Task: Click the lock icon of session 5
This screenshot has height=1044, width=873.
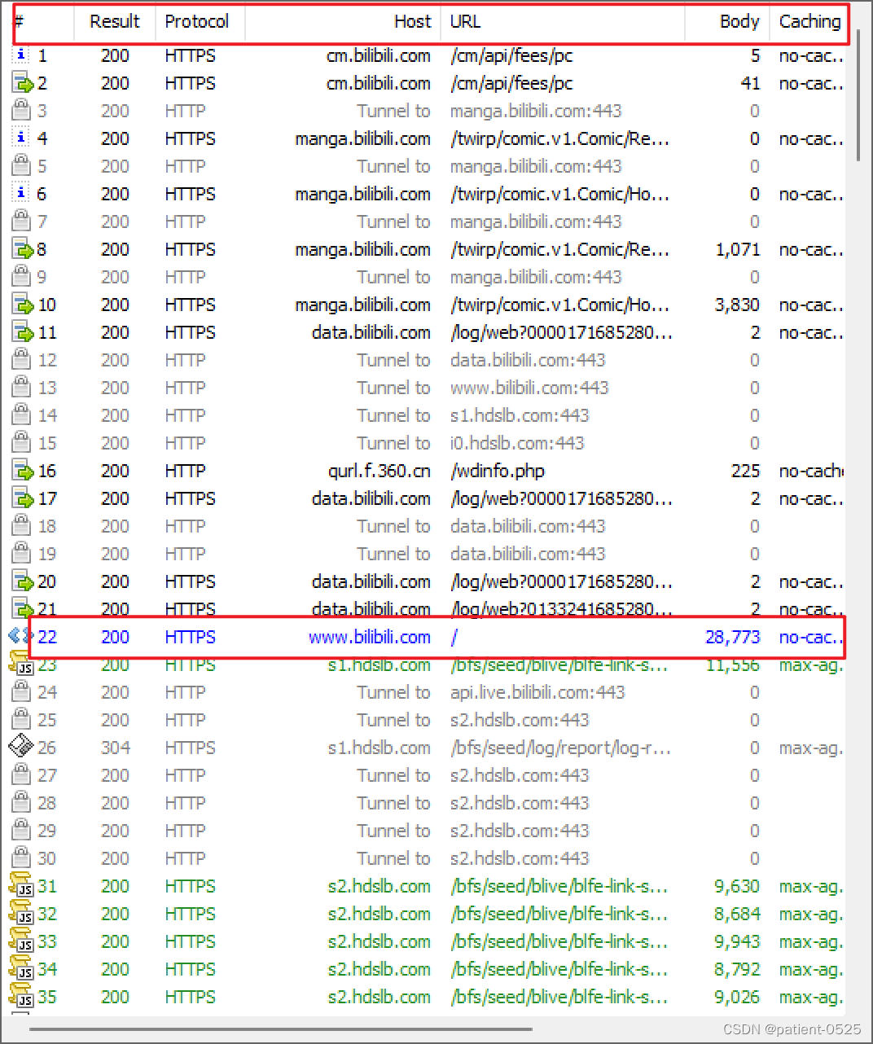Action: point(21,165)
